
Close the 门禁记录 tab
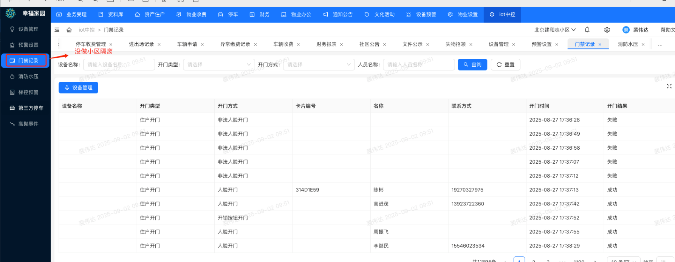(x=600, y=44)
